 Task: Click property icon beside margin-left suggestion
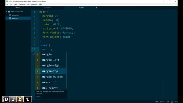pyautogui.click(x=37, y=60)
